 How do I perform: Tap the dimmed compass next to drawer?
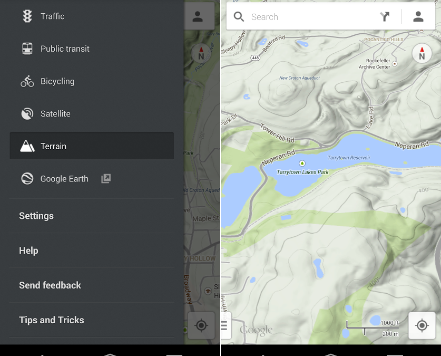[x=201, y=53]
